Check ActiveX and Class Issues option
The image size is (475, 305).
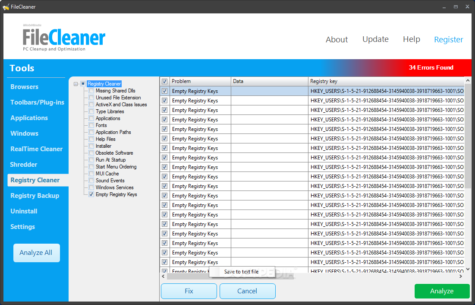(91, 105)
